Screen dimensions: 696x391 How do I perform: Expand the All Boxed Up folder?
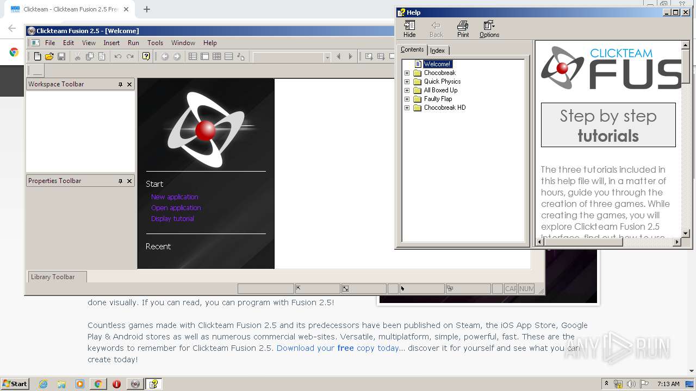tap(407, 90)
